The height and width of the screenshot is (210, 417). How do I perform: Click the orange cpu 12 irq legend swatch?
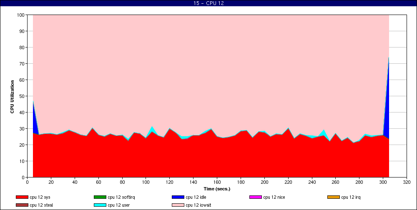coord(334,197)
